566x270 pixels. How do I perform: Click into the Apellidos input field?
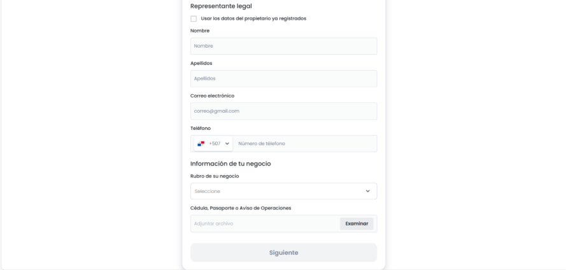click(283, 79)
